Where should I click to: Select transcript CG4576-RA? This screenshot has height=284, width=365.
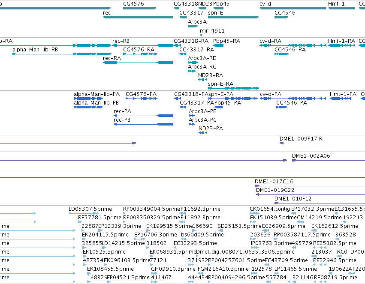140,54
